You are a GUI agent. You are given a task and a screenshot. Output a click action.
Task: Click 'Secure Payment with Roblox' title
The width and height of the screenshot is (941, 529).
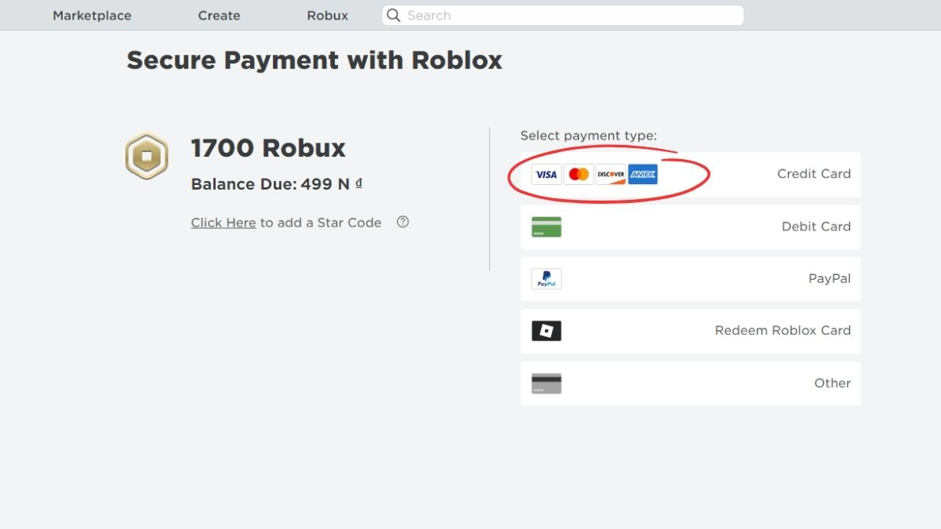pos(314,60)
